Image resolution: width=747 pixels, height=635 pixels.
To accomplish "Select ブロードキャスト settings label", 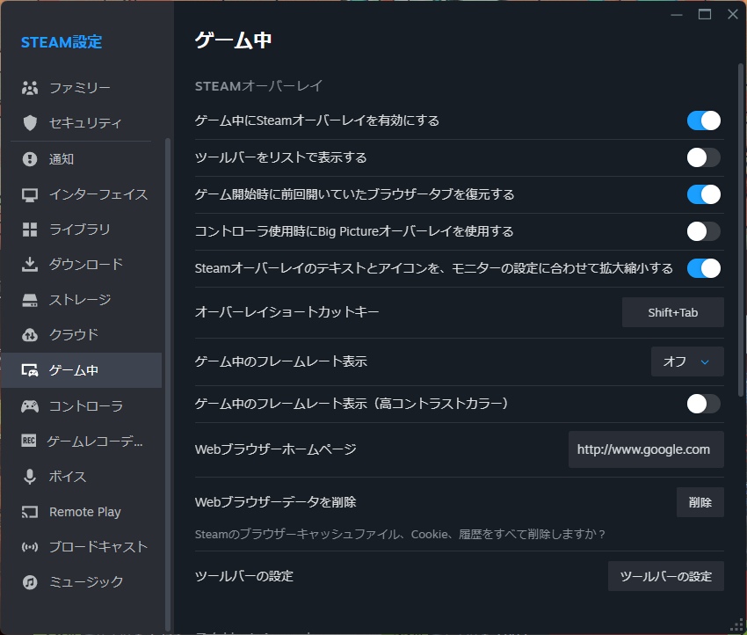I will [x=98, y=547].
